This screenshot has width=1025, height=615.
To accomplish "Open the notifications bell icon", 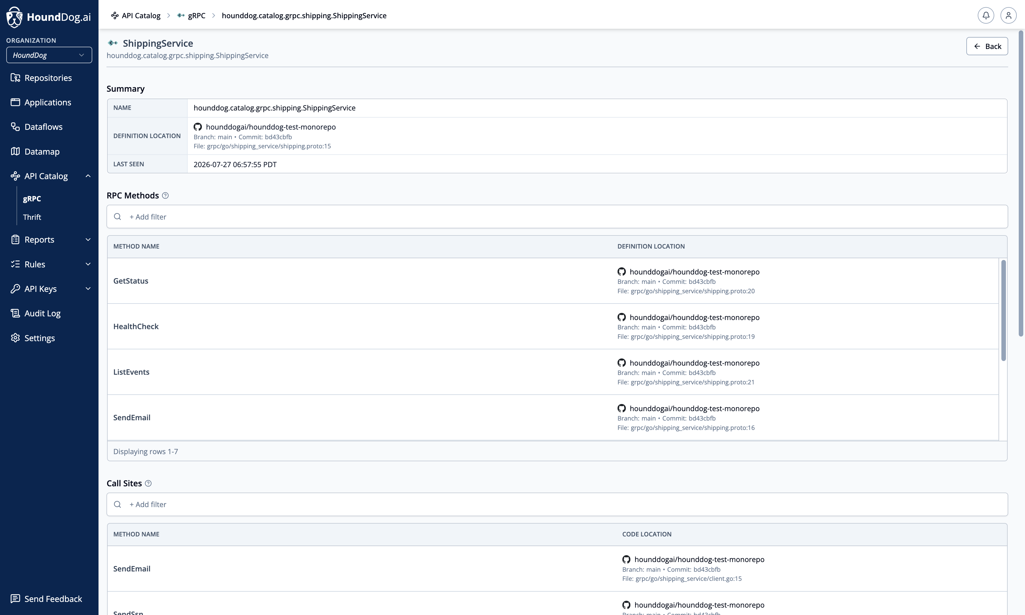I will pyautogui.click(x=986, y=15).
